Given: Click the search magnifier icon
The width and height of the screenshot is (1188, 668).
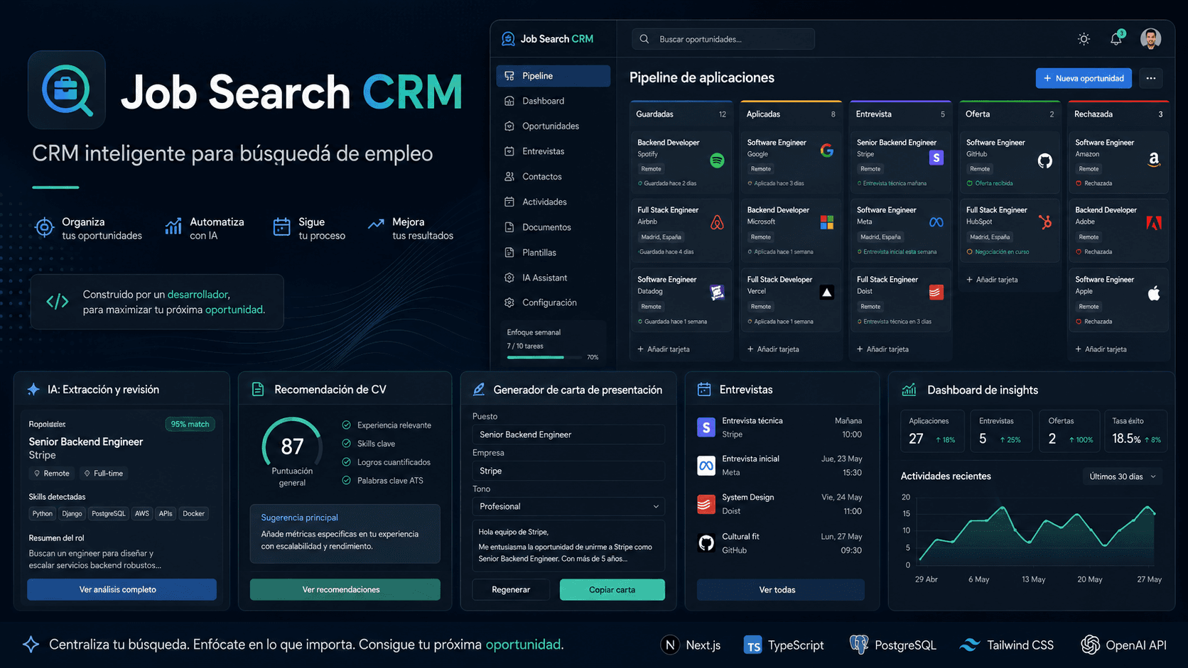Looking at the screenshot, I should coord(644,39).
